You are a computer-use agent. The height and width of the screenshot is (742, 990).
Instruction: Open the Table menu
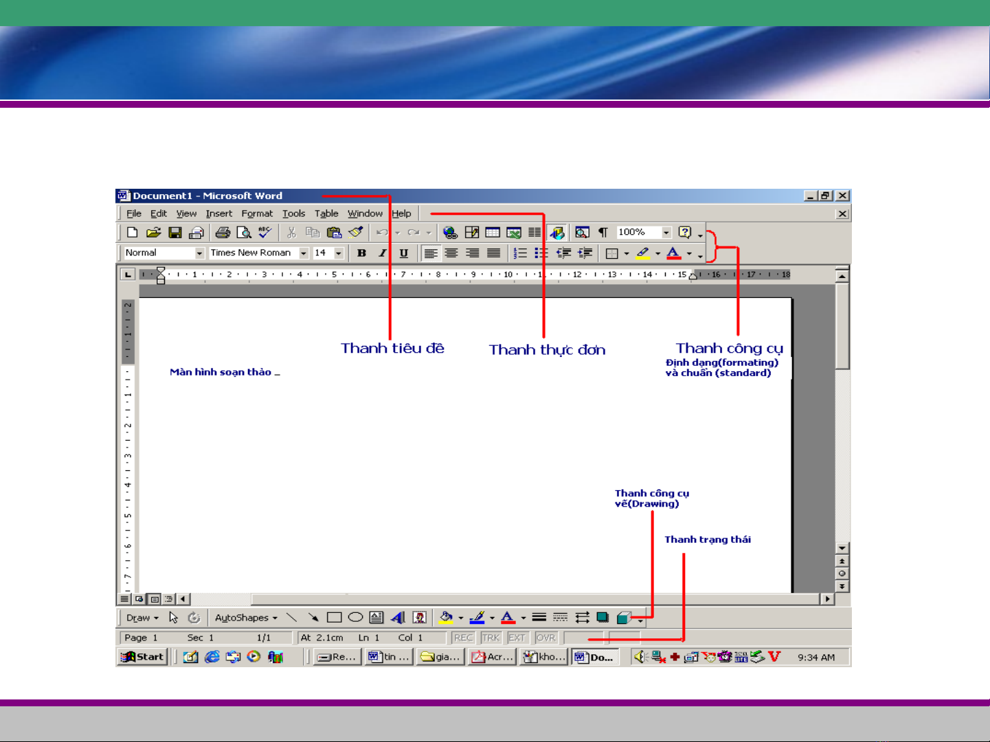tap(326, 213)
